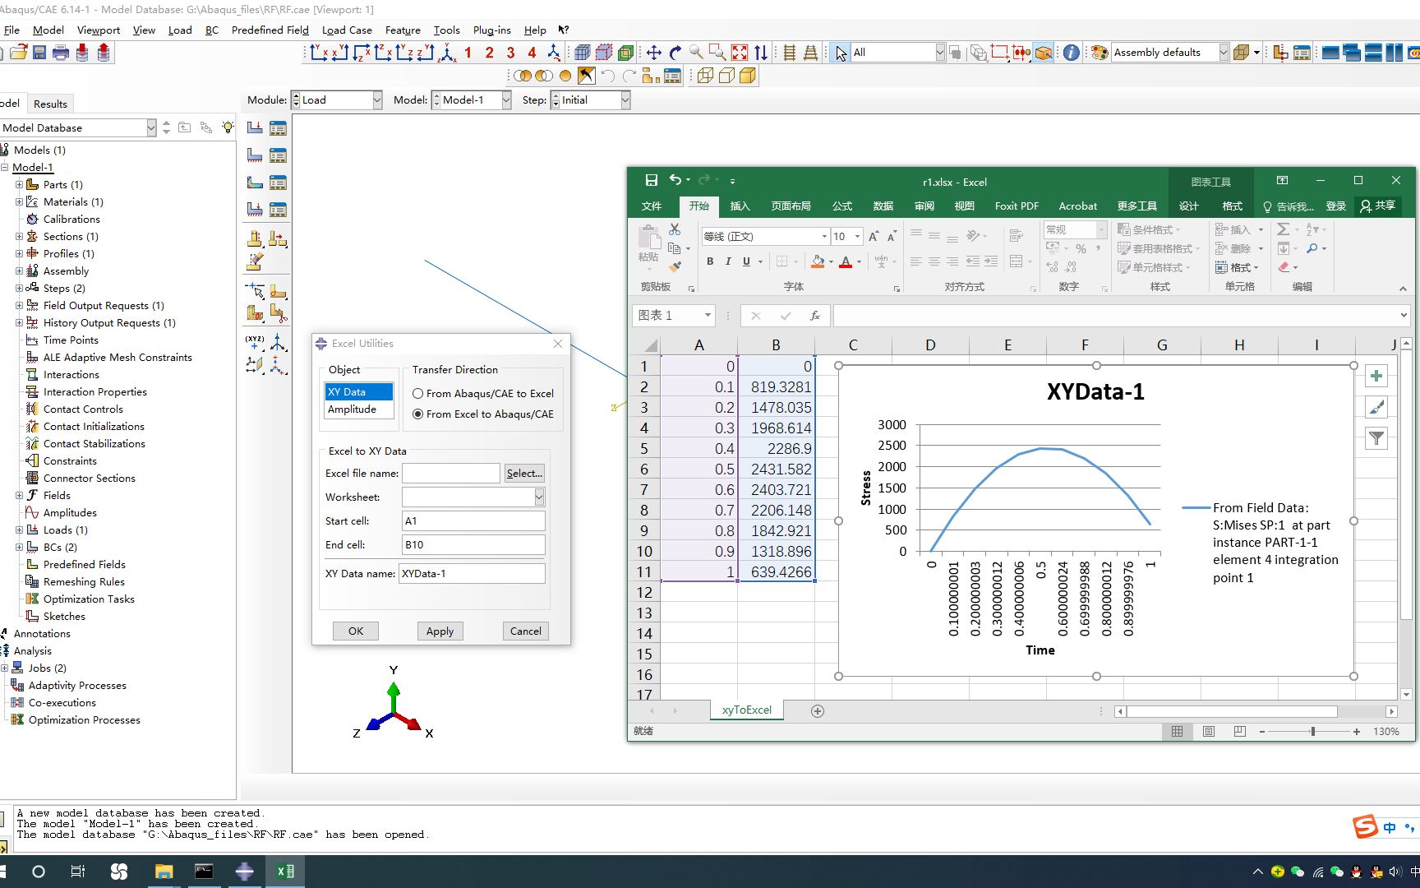Click the Chart Elements plus button
This screenshot has height=888, width=1420.
1376,376
